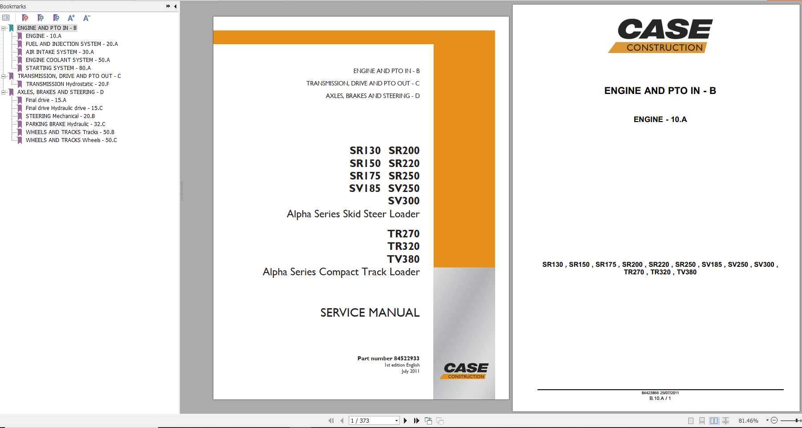Screen dimensions: 802x428
Task: Open WHEELS AND TRACKS Wheels - 50.C bookmark
Action: click(x=71, y=140)
